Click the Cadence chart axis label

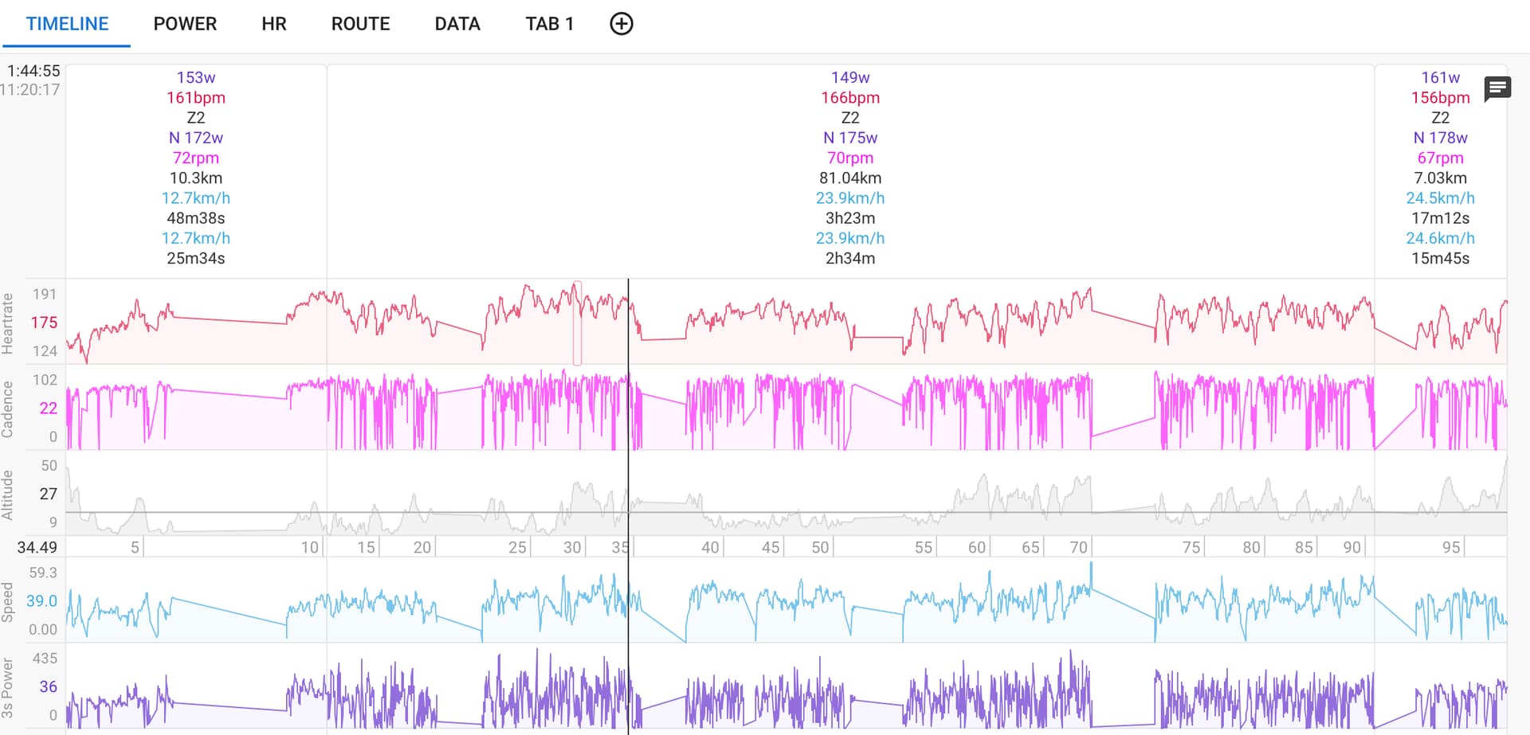(x=8, y=409)
